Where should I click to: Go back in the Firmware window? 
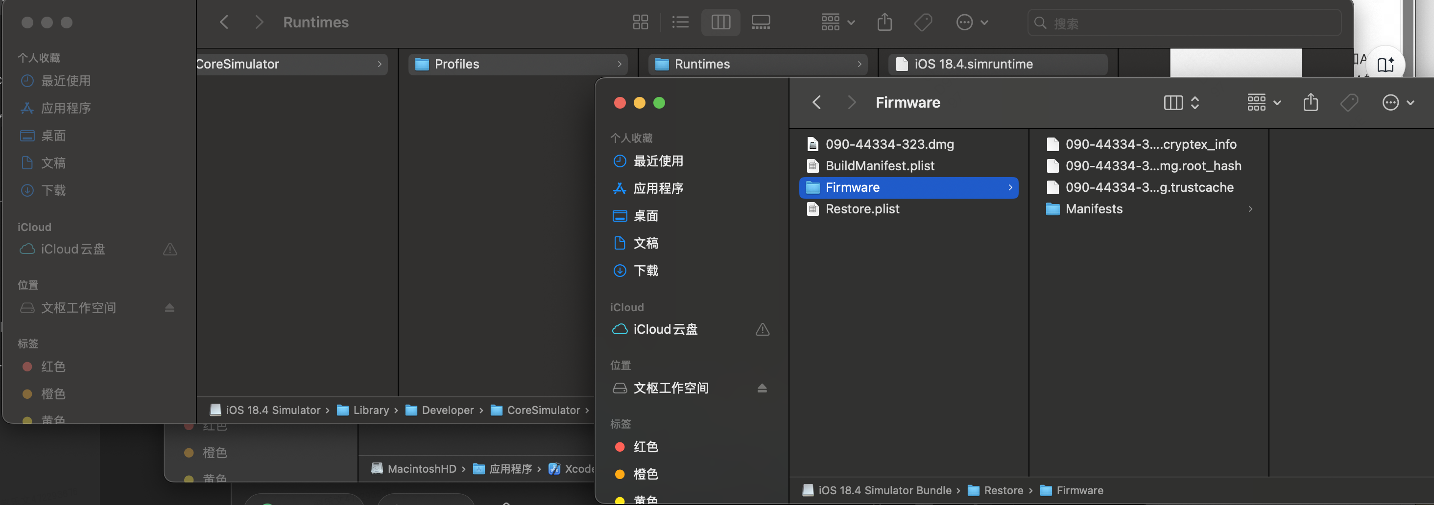(816, 103)
